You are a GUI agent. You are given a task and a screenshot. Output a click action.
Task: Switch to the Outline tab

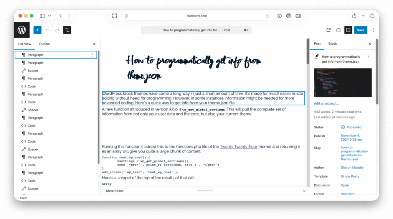pos(44,44)
